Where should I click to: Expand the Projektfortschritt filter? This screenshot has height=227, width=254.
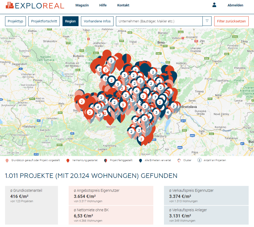pos(44,21)
